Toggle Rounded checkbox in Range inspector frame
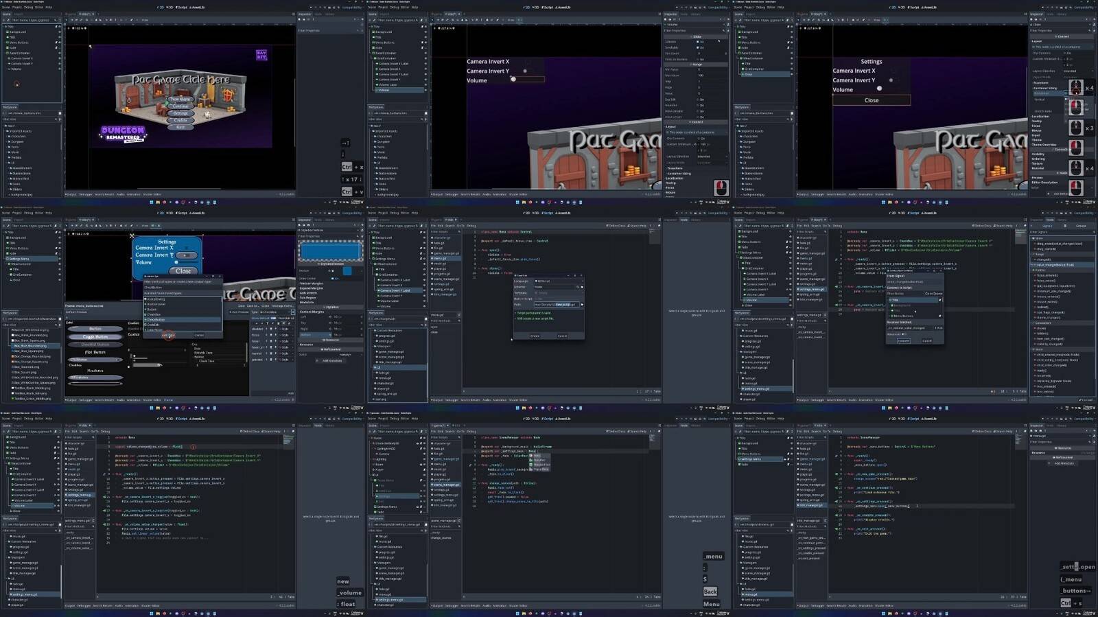The height and width of the screenshot is (617, 1098). point(699,106)
